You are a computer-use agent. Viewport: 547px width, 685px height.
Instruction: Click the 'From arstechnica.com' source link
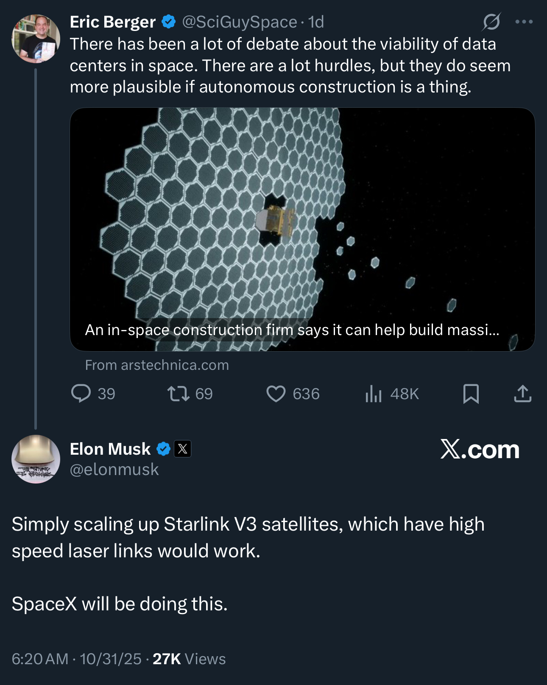(157, 365)
